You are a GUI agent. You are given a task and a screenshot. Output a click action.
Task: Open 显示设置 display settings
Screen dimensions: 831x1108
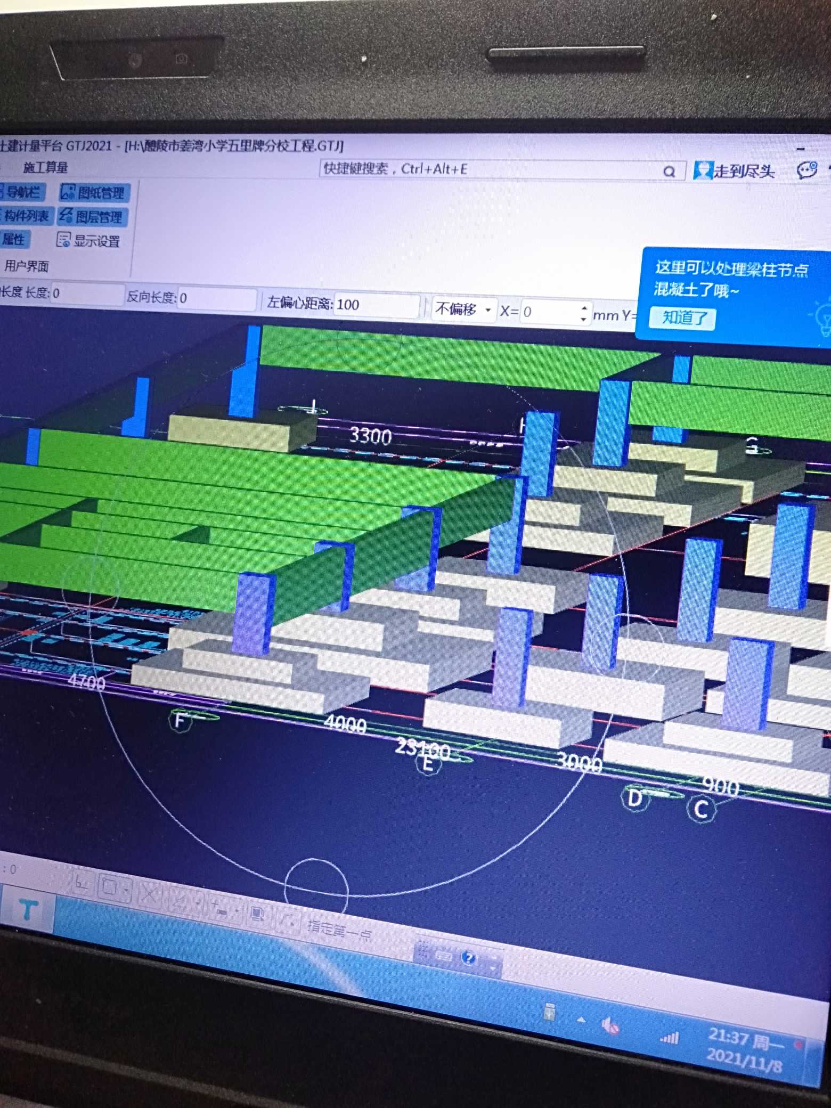[x=88, y=241]
